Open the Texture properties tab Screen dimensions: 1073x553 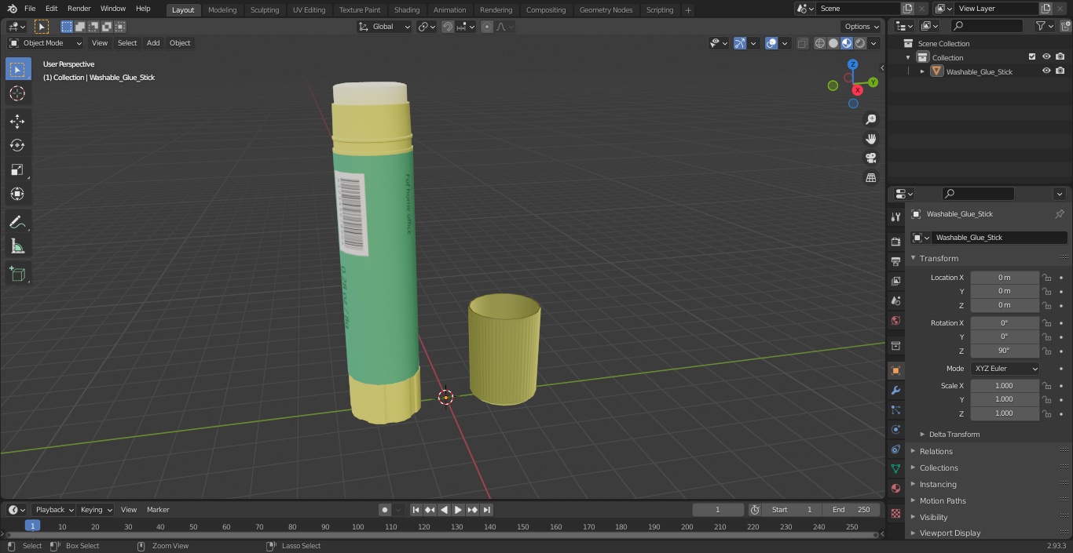tap(895, 513)
